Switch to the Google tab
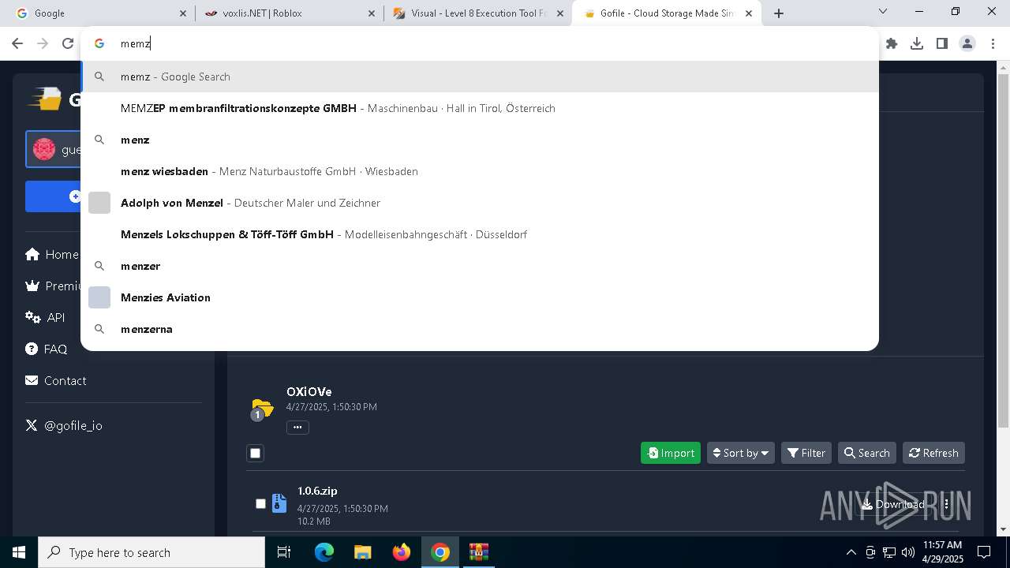 point(99,13)
